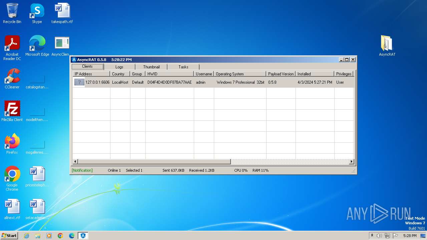The height and width of the screenshot is (240, 427).
Task: Launch Microsoft Edge desktop shortcut
Action: (x=37, y=46)
